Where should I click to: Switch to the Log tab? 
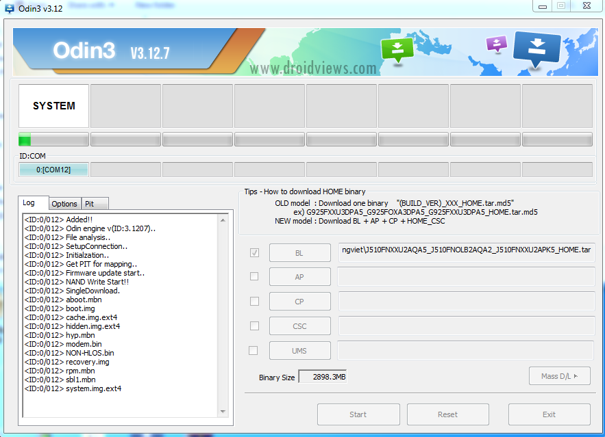point(33,202)
